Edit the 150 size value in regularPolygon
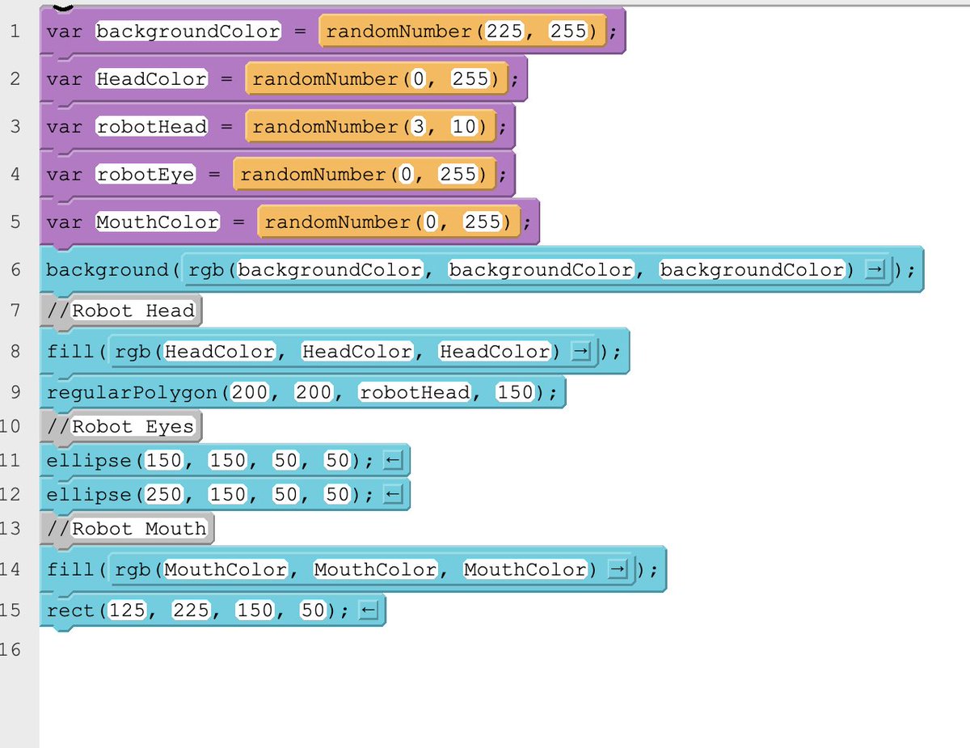This screenshot has height=748, width=970. pos(515,393)
